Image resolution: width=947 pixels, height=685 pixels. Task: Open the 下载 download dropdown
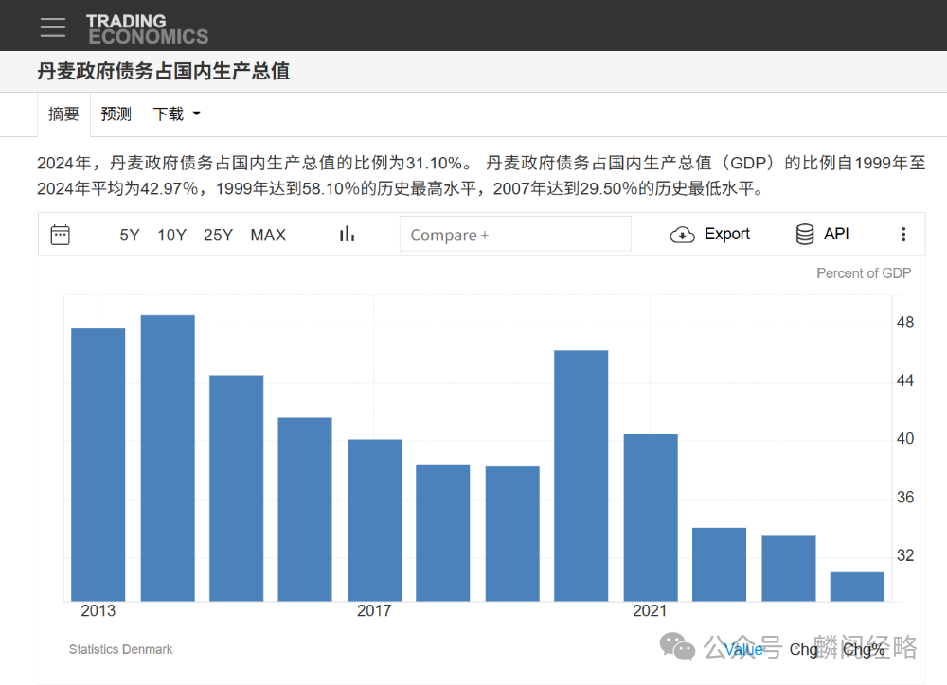[176, 114]
